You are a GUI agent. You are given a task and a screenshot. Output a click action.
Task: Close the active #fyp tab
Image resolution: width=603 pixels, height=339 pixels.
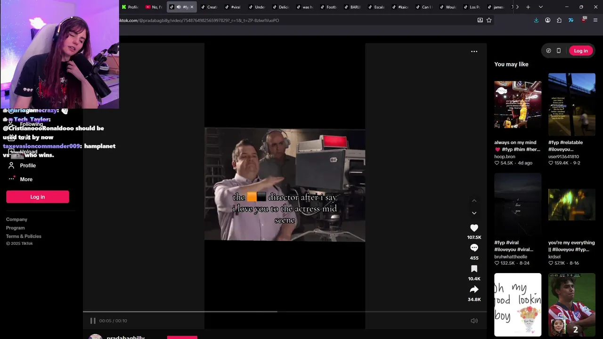pyautogui.click(x=192, y=7)
